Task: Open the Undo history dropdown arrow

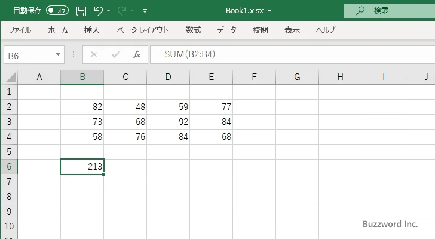Action: (x=109, y=11)
